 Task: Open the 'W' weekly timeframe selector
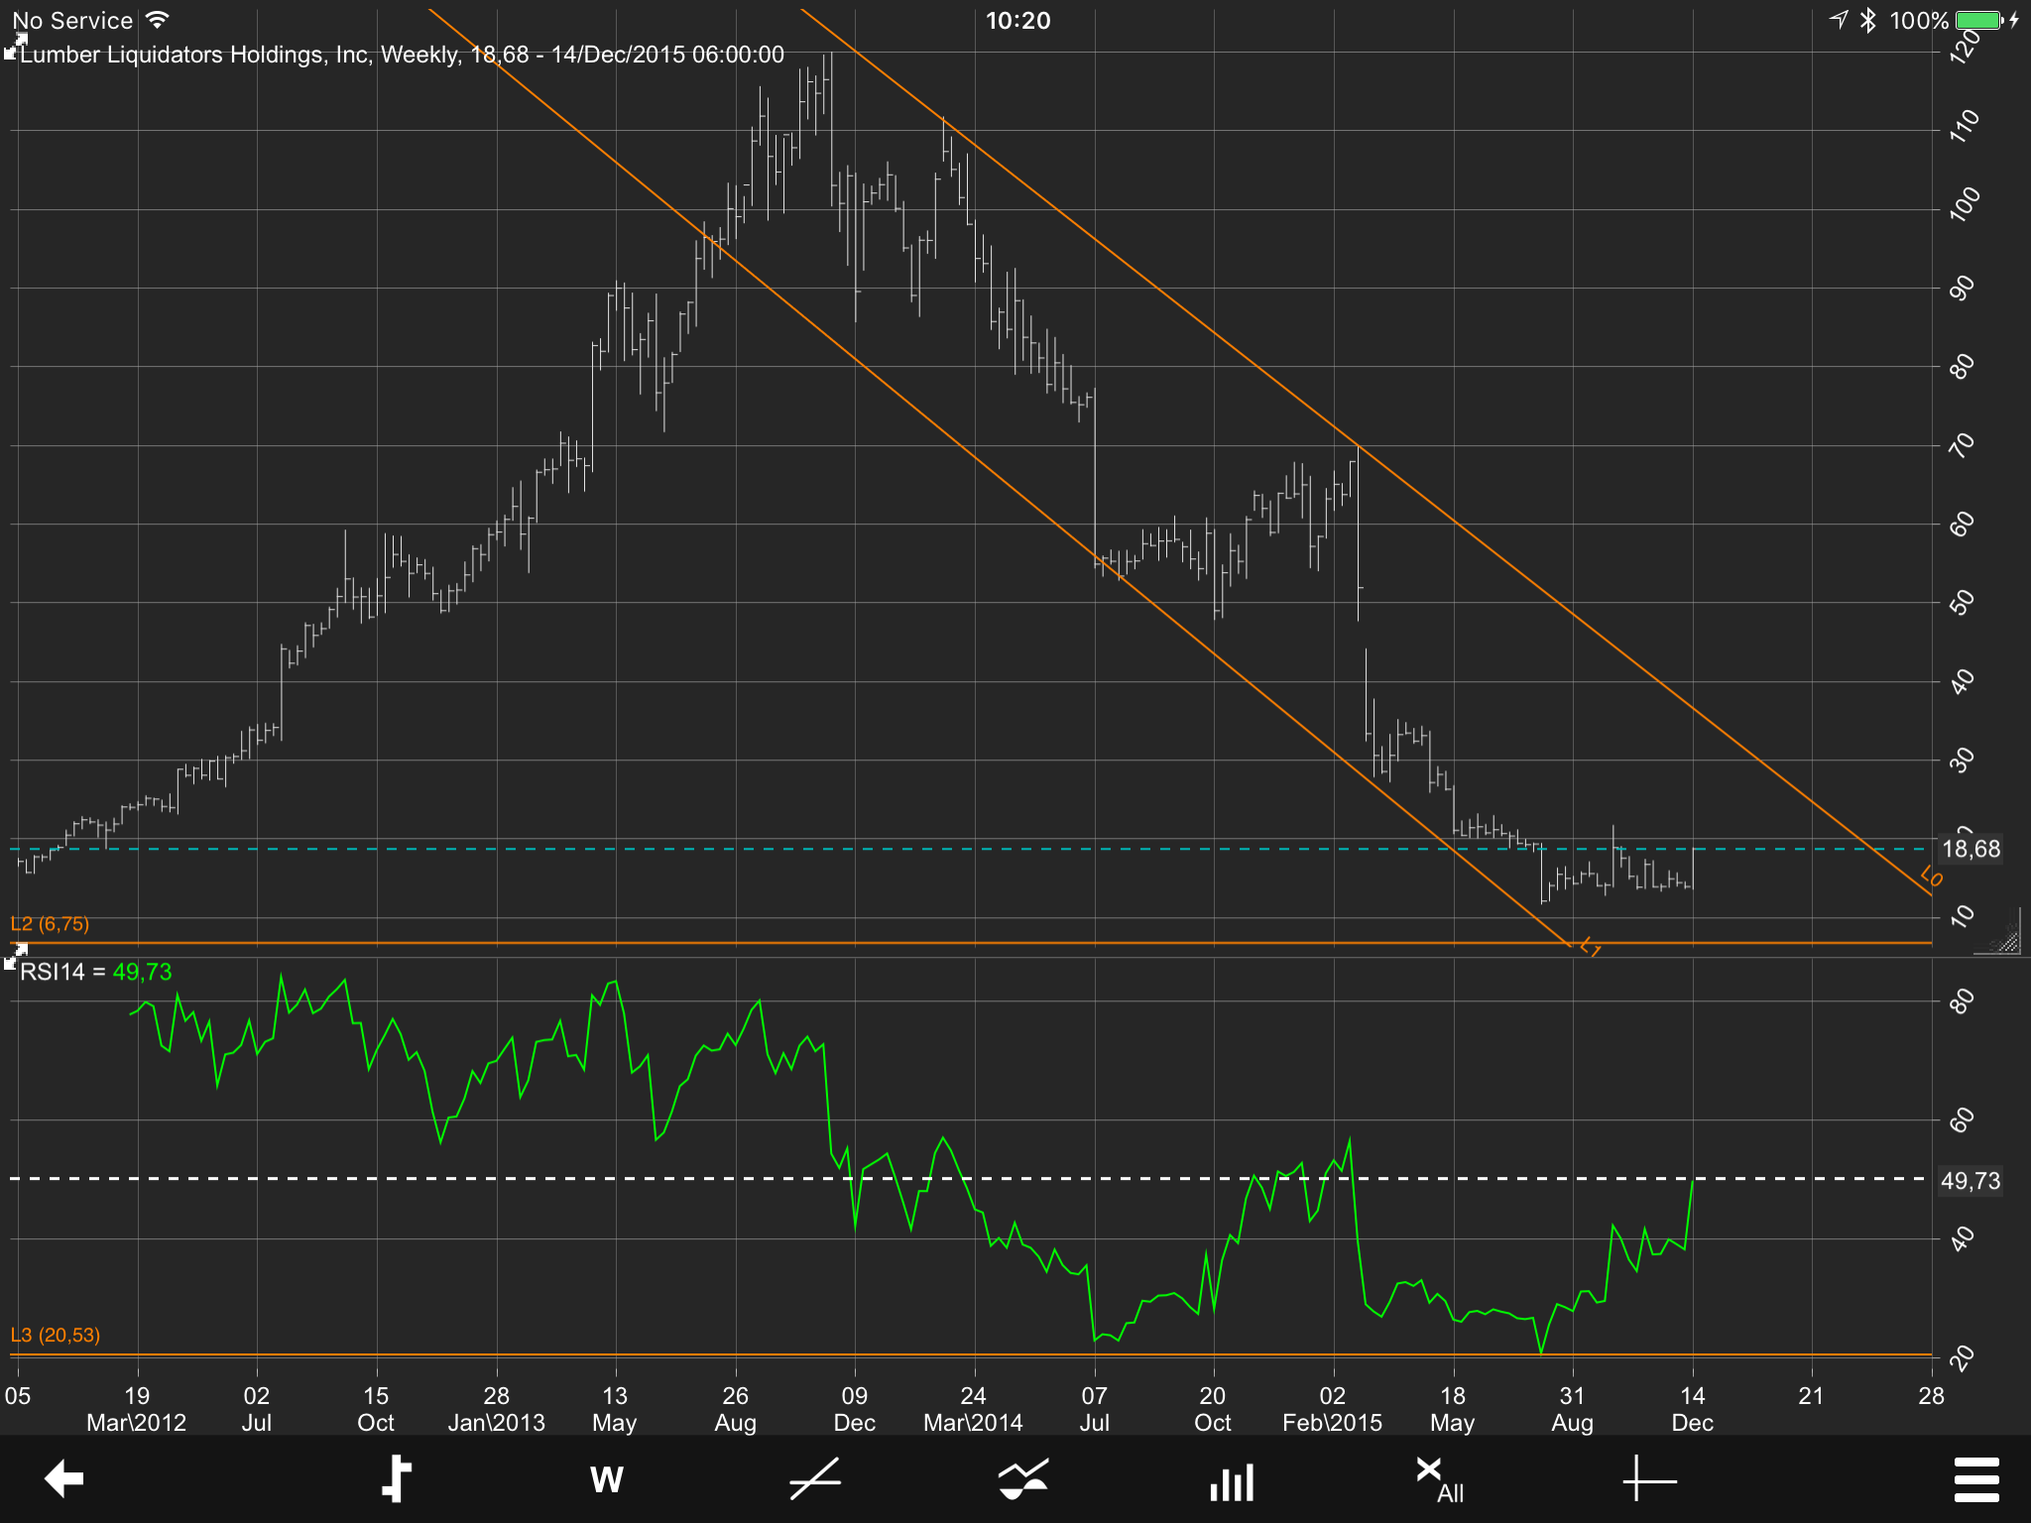click(x=606, y=1478)
